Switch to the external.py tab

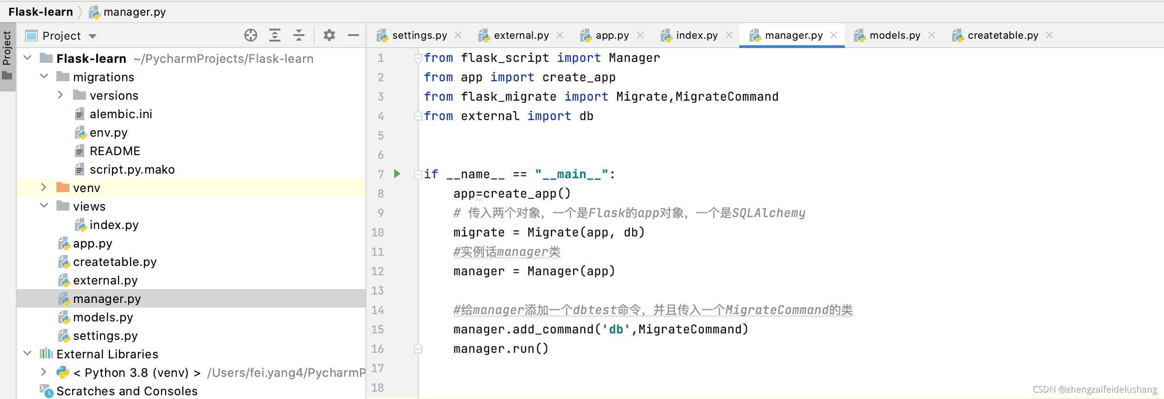pyautogui.click(x=521, y=36)
